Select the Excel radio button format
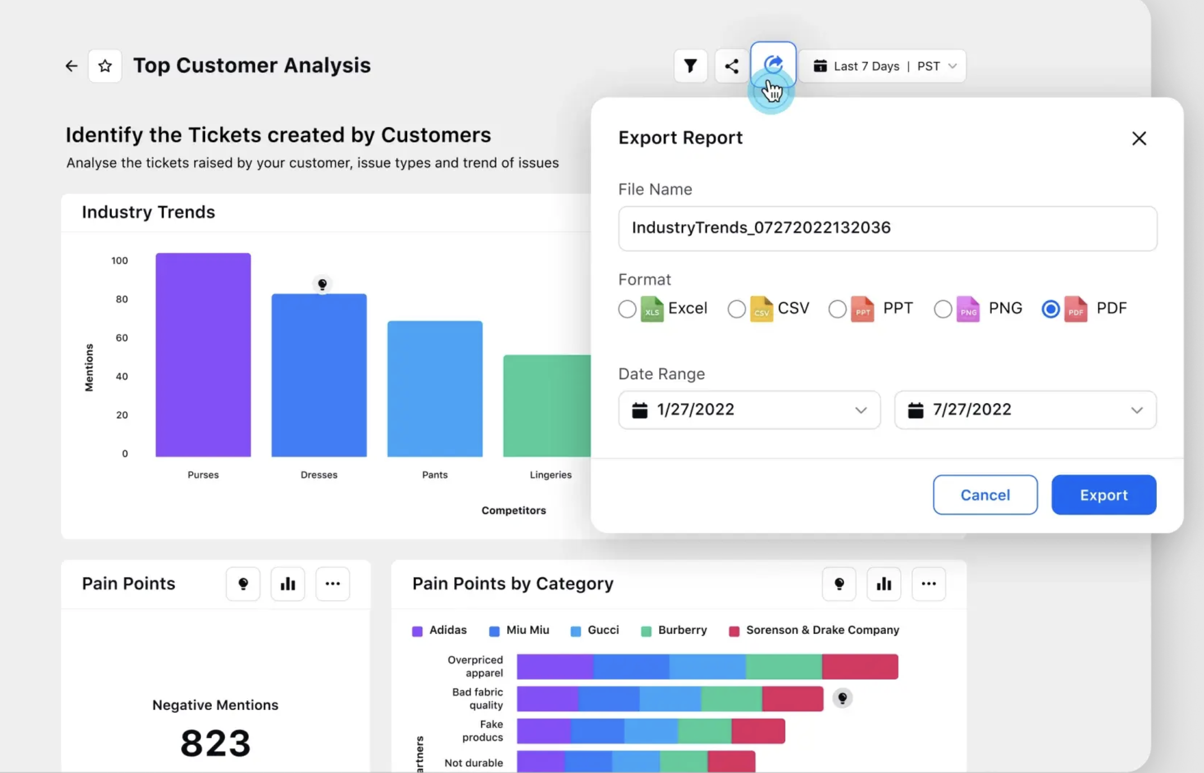1204x773 pixels. (627, 309)
